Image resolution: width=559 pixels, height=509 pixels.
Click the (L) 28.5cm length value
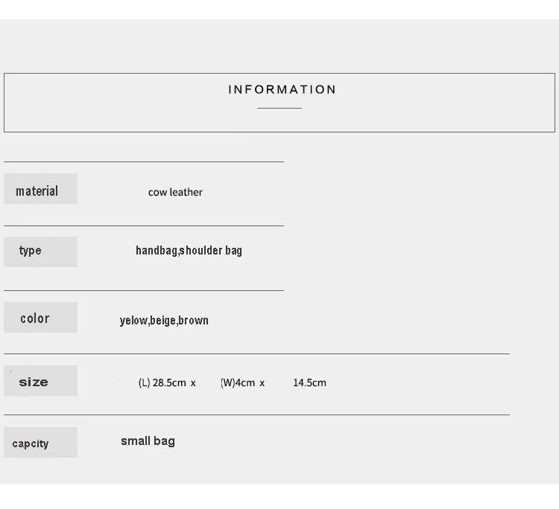[162, 382]
